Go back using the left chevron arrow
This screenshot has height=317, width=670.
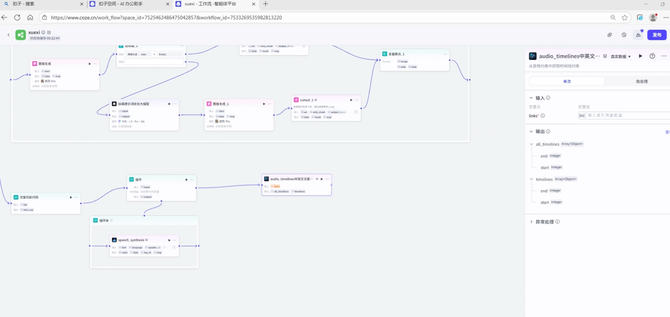click(8, 35)
